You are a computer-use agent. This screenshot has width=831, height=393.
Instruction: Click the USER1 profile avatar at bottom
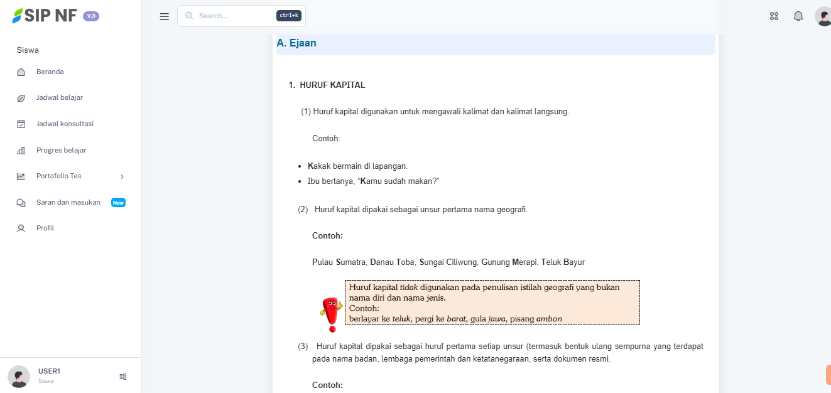(19, 377)
